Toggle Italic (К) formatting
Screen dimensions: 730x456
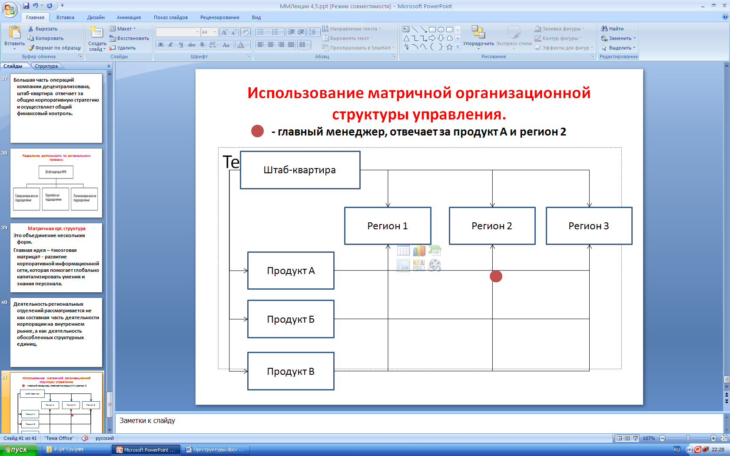coord(171,45)
